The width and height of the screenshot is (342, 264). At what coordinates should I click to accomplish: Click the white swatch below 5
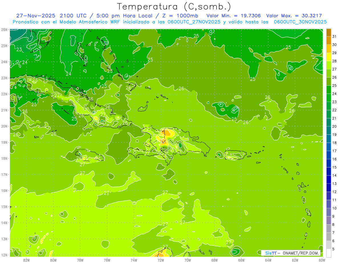point(329,253)
